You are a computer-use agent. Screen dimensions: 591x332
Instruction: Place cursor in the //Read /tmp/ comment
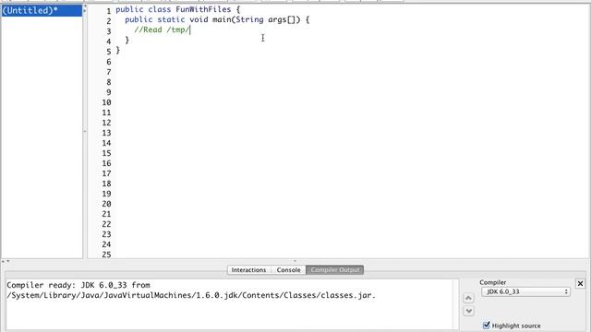point(163,30)
